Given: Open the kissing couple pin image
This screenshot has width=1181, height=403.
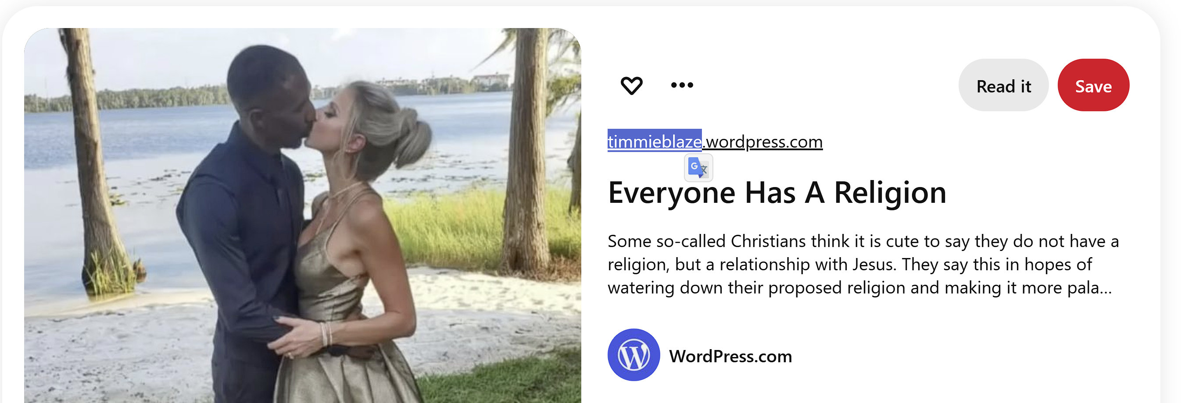Looking at the screenshot, I should tap(303, 216).
